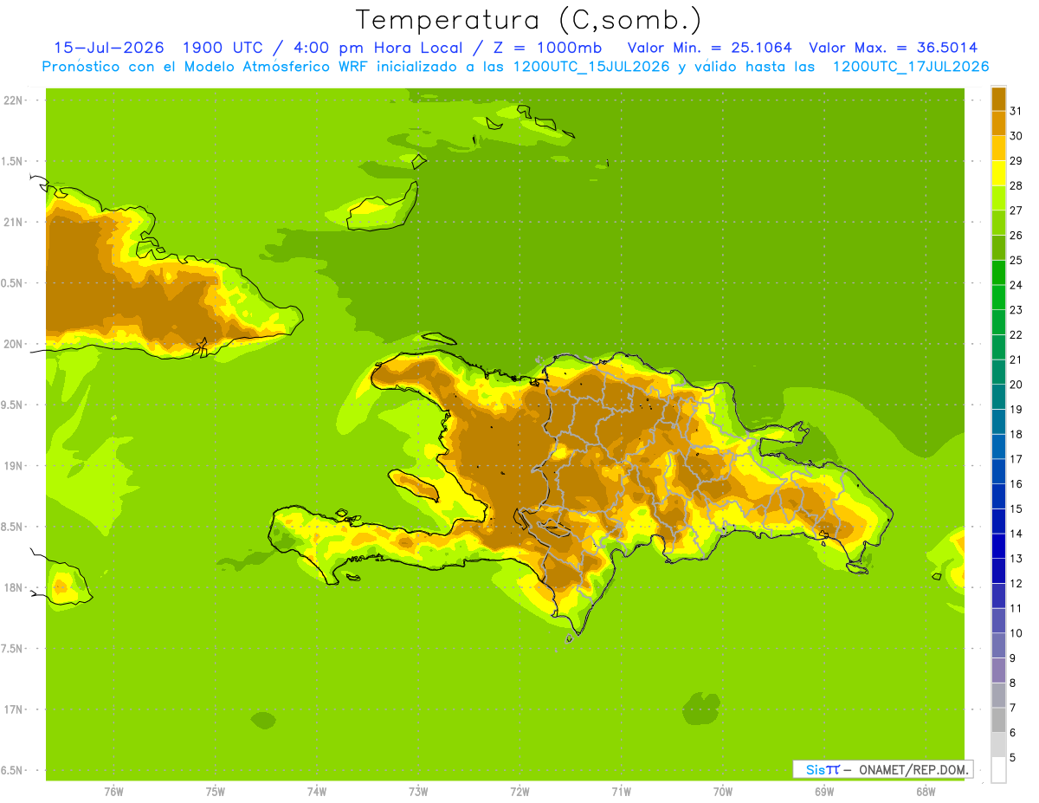Click the 20N latitude axis label
This screenshot has width=1039, height=803.
(15, 344)
